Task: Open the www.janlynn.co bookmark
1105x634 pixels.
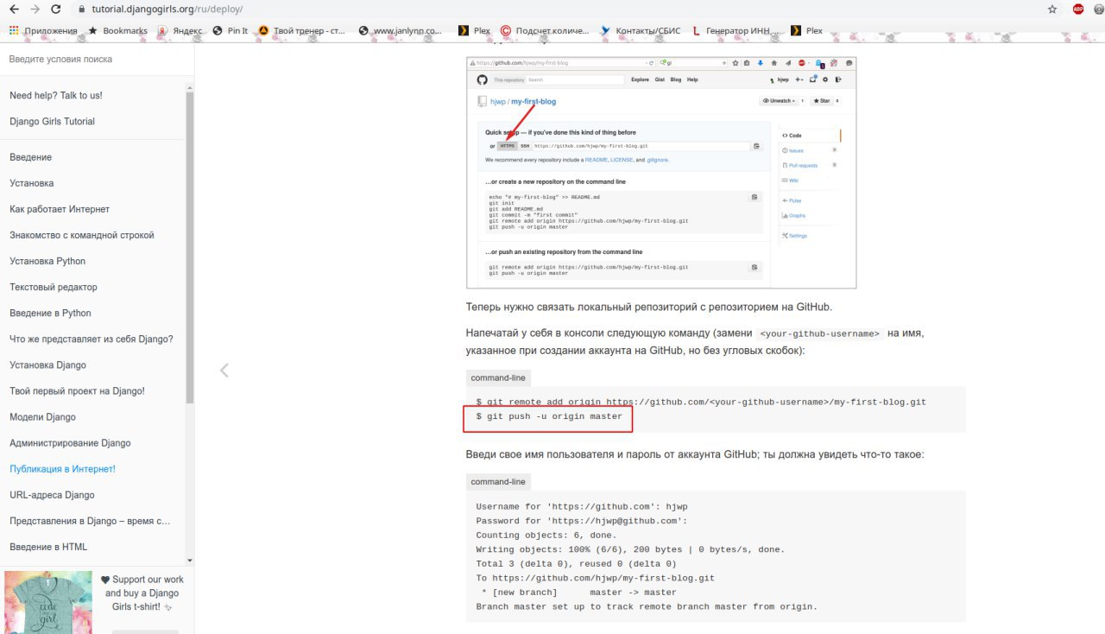Action: click(x=401, y=30)
